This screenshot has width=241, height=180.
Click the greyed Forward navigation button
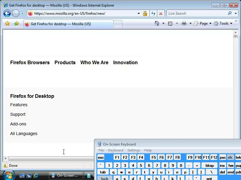pyautogui.click(x=16, y=13)
